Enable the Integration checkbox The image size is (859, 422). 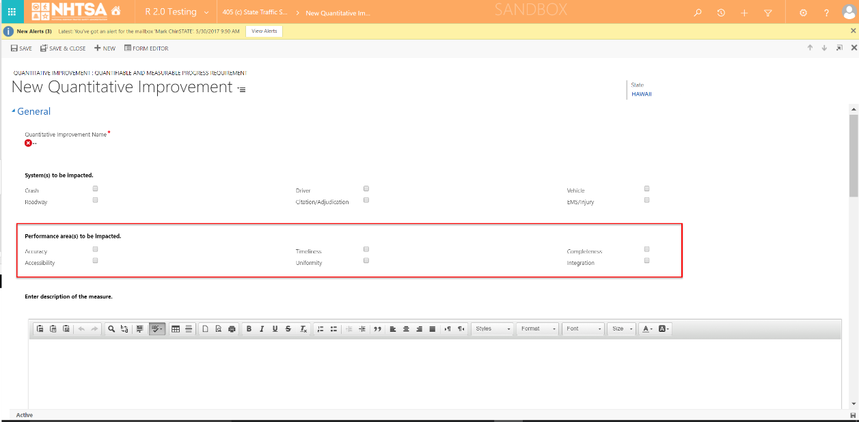[646, 261]
